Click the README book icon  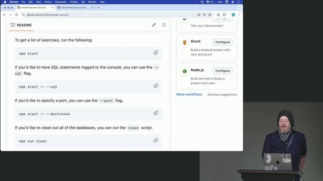pyautogui.click(x=13, y=25)
